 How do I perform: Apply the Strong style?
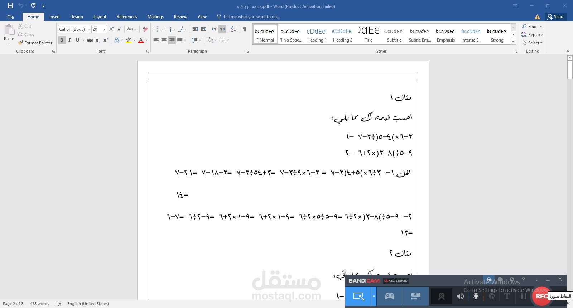(x=497, y=35)
